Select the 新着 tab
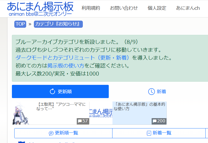This screenshot has width=208, height=143. click(x=157, y=91)
